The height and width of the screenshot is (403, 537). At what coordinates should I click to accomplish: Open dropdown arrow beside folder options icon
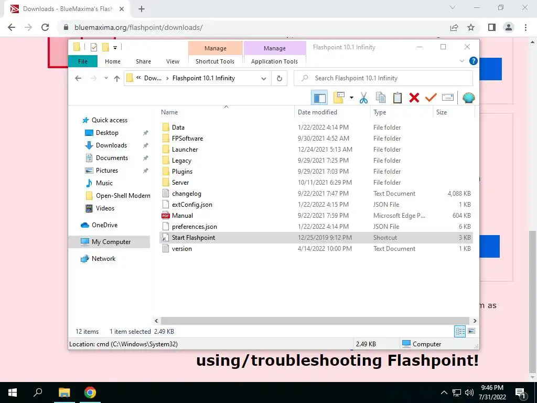pyautogui.click(x=351, y=98)
